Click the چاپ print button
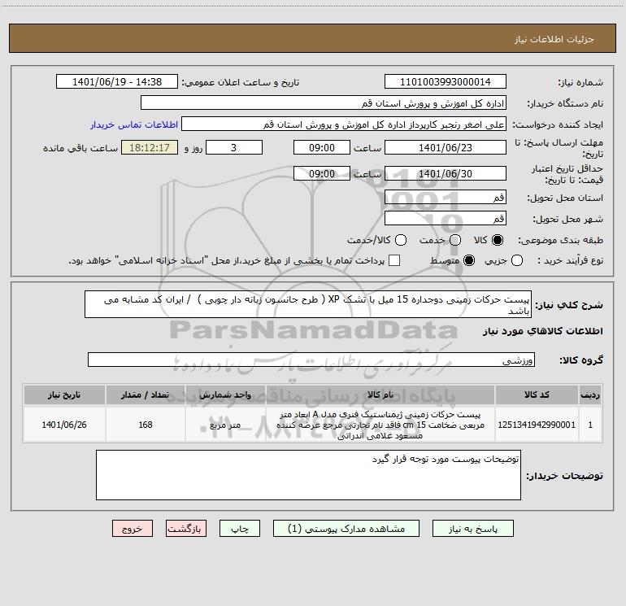Image resolution: width=626 pixels, height=606 pixels. pos(240,529)
